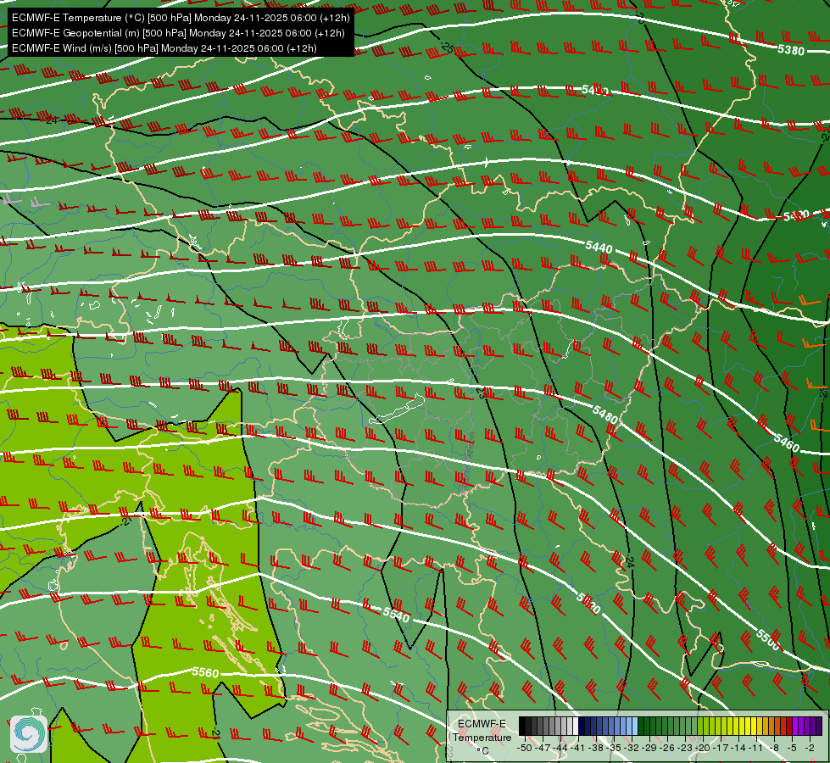Click the -32 legend tick label
This screenshot has width=830, height=763.
[x=632, y=748]
